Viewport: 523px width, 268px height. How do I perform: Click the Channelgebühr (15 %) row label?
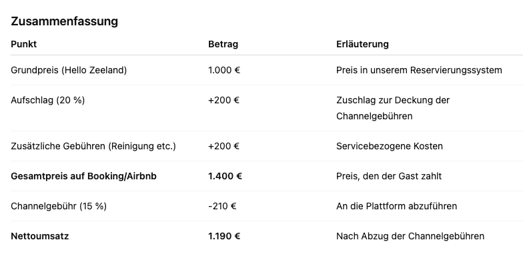(x=59, y=206)
